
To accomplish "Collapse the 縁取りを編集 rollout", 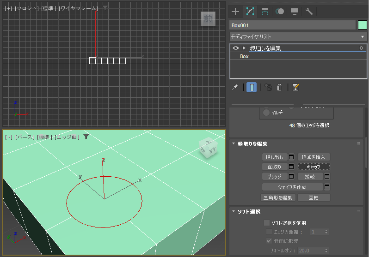I will [234, 143].
